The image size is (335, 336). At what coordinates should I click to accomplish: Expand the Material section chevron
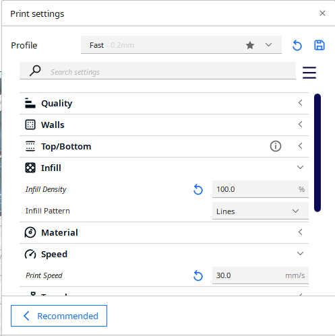[x=301, y=232]
